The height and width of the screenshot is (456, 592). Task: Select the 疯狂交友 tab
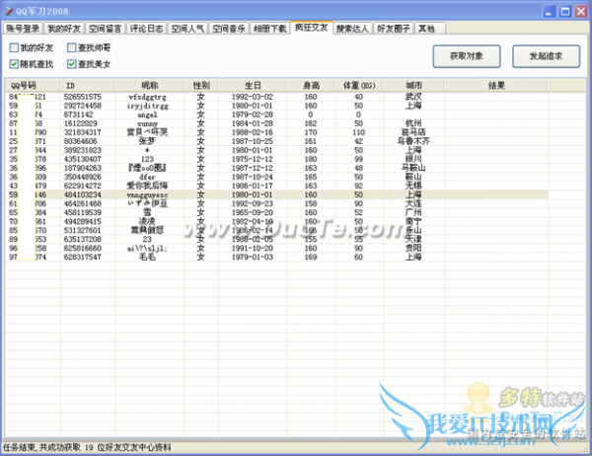pyautogui.click(x=312, y=28)
